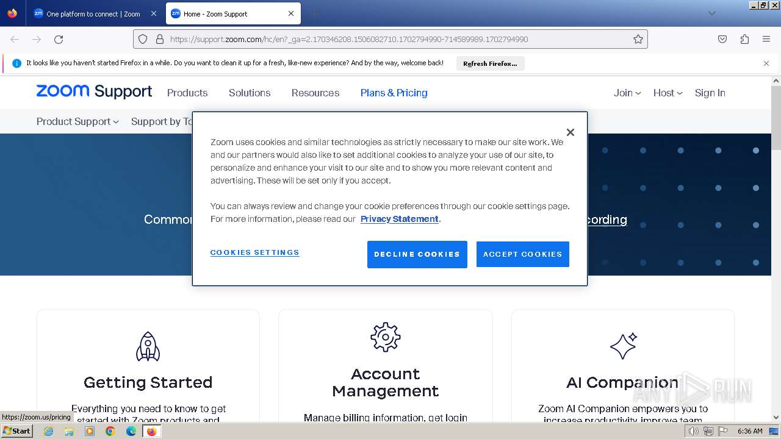This screenshot has width=781, height=439.
Task: Open the Windows Start menu
Action: (17, 431)
